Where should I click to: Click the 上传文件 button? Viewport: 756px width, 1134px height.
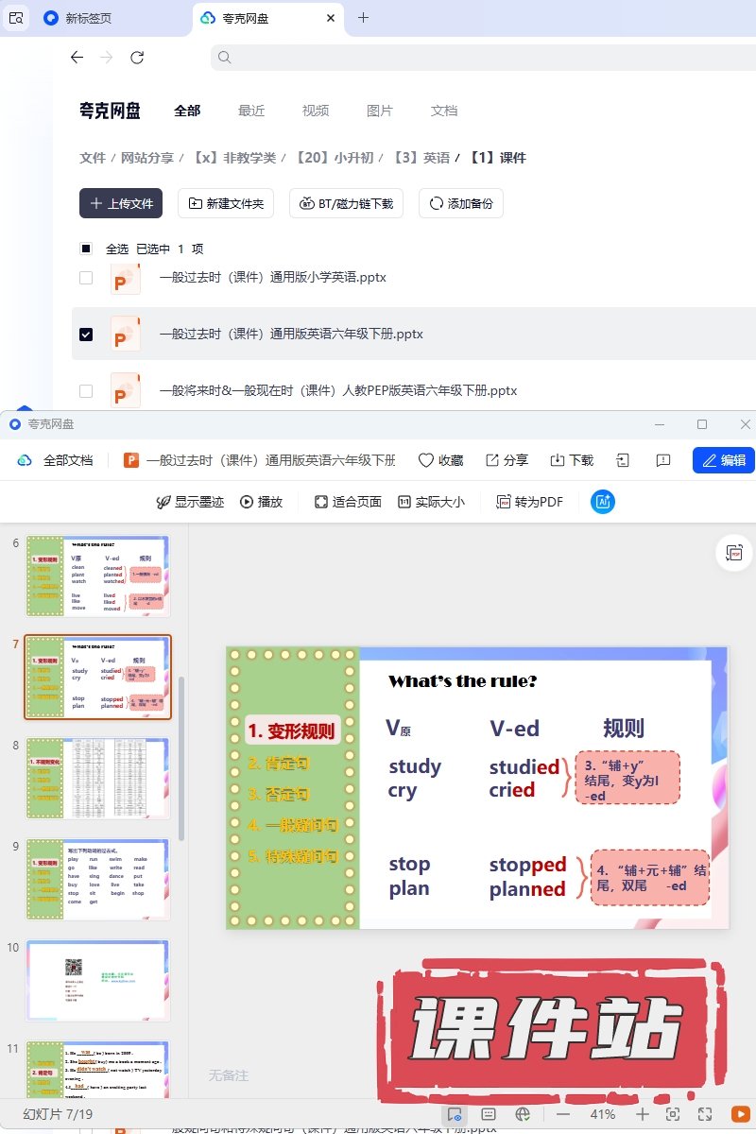pos(121,203)
